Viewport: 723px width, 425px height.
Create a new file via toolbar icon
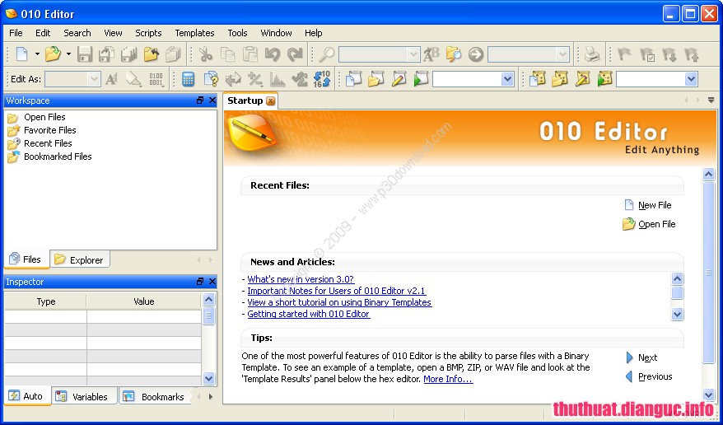tap(22, 54)
